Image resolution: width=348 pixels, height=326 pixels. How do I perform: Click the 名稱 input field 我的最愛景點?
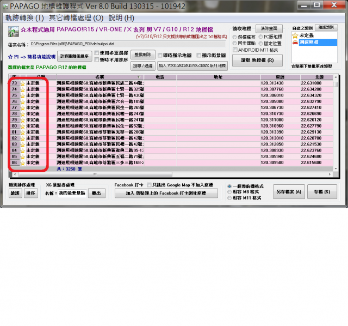(72, 193)
